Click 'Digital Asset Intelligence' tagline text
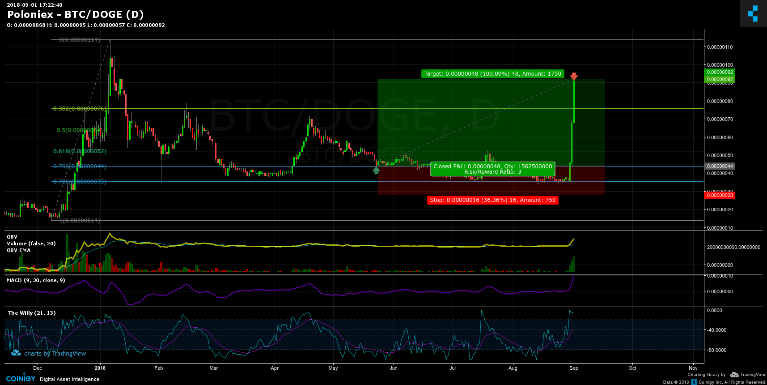 coord(70,379)
